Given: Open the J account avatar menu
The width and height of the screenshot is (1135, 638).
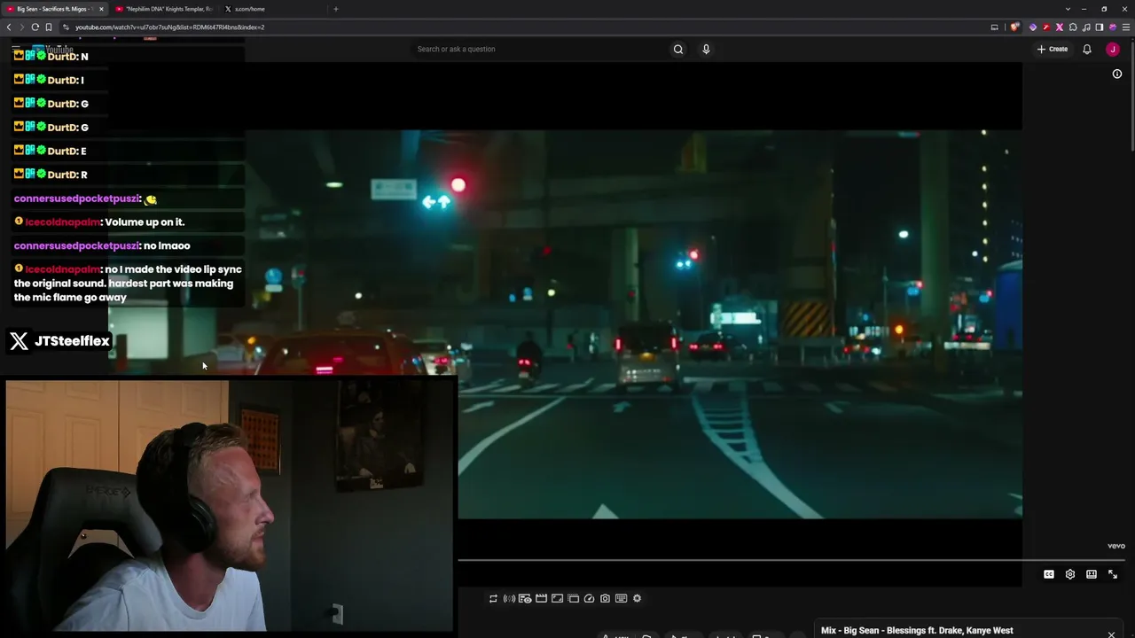Looking at the screenshot, I should pyautogui.click(x=1113, y=50).
